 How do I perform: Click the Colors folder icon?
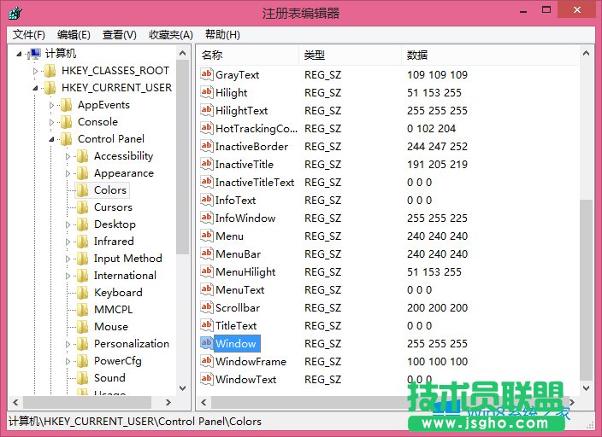[82, 190]
